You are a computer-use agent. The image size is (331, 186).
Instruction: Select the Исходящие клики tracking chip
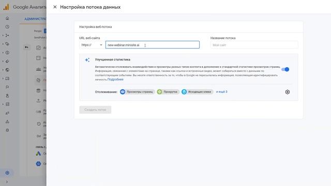tap(198, 92)
